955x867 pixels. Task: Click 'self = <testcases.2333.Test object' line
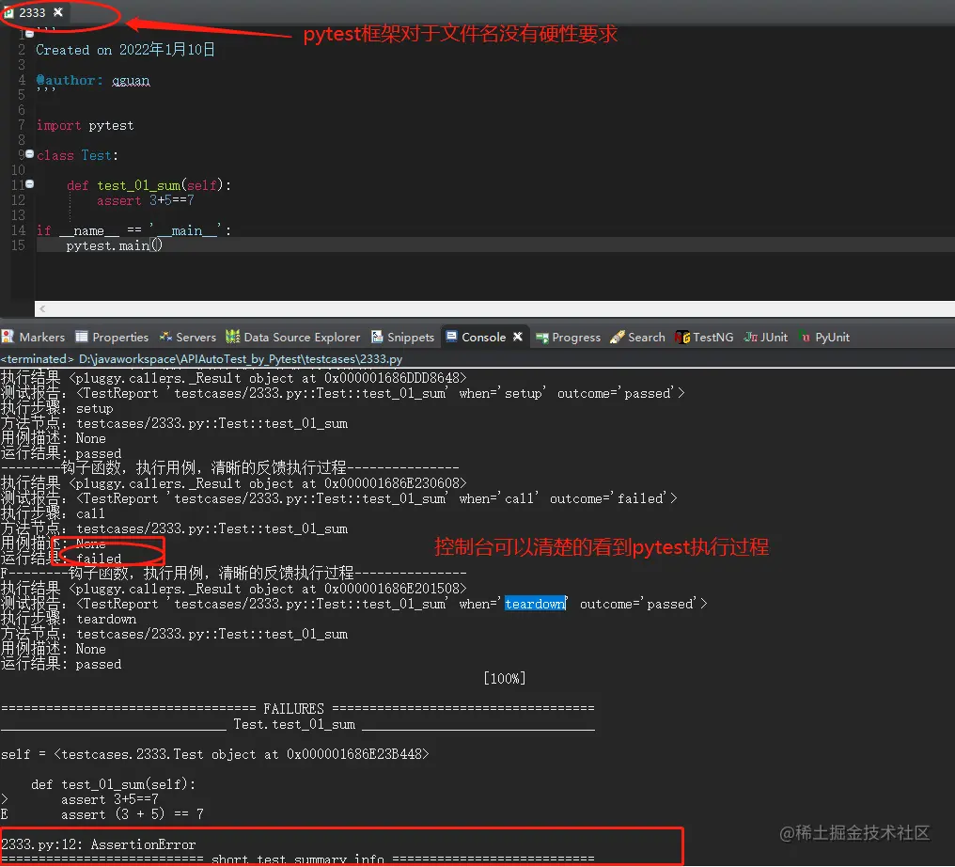215,754
